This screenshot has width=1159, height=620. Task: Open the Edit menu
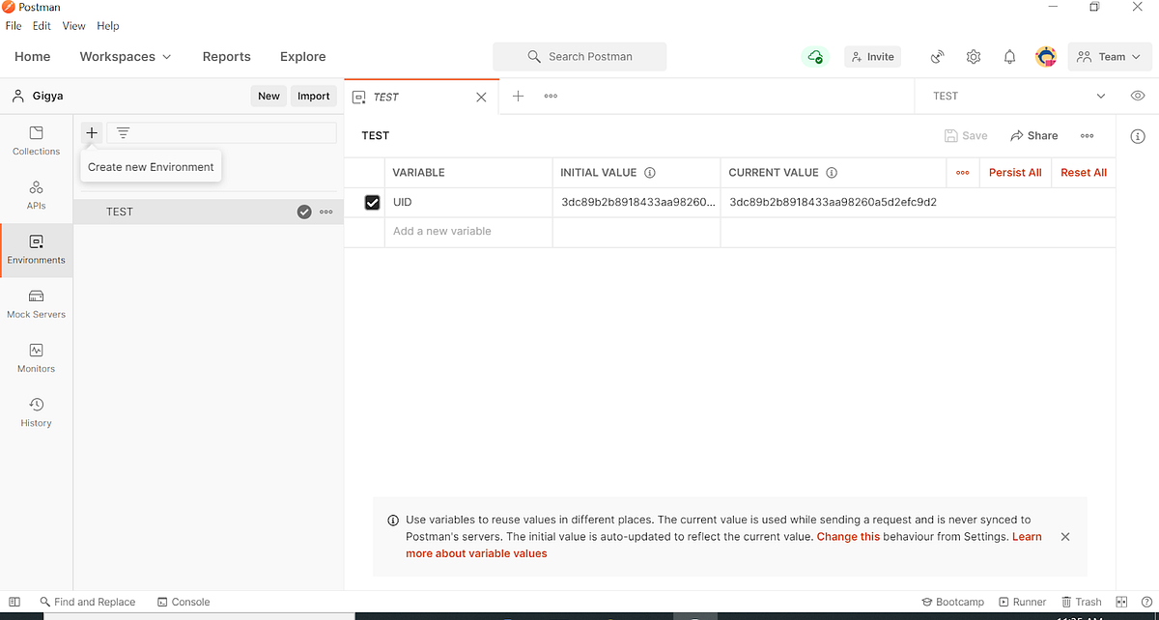(x=42, y=26)
